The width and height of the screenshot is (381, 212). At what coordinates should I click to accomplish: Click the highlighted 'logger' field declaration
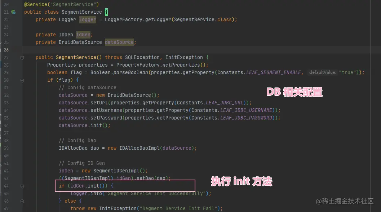88,19
